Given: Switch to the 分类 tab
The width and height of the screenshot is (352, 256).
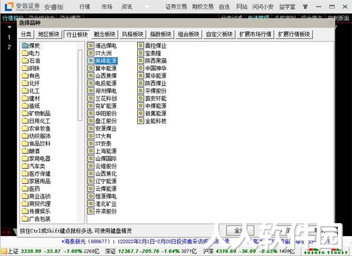Looking at the screenshot, I should click(26, 35).
